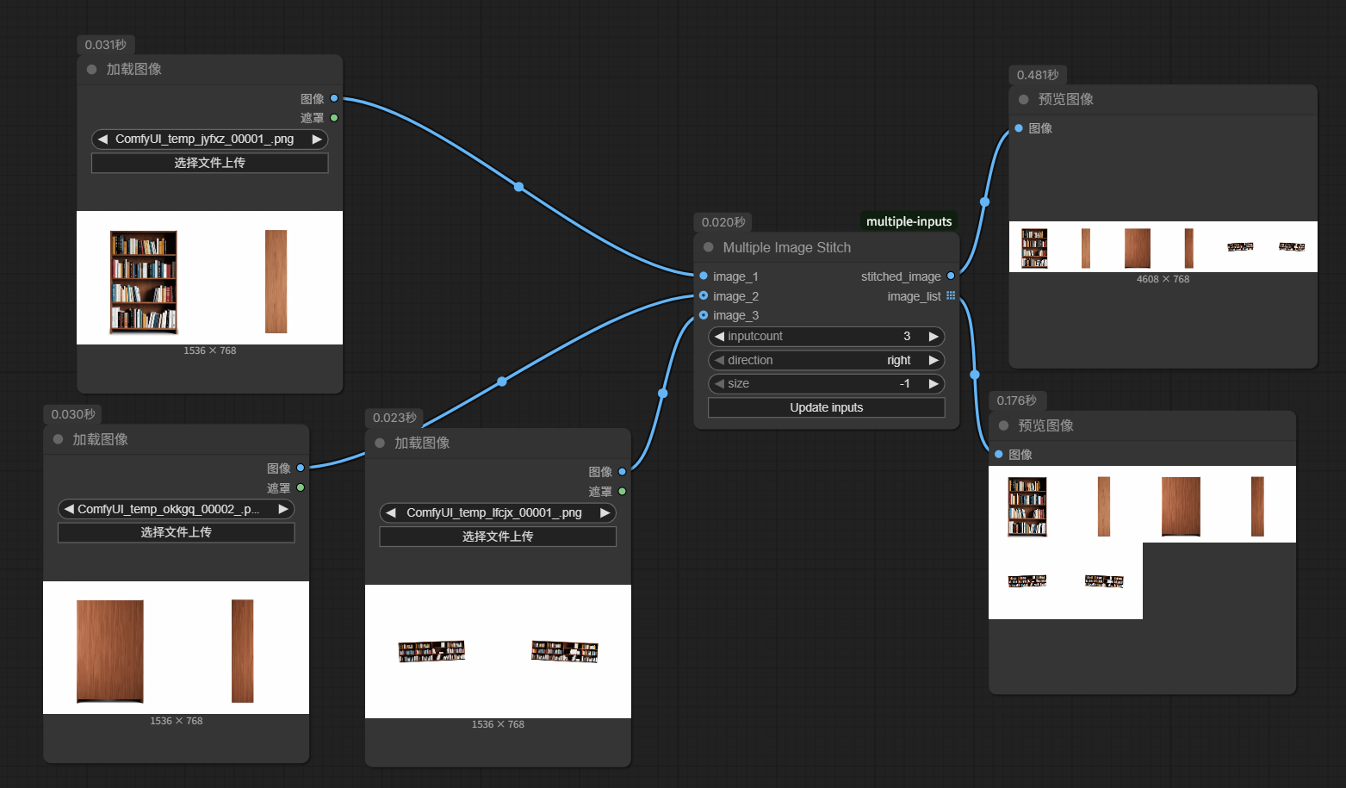The image size is (1346, 788).
Task: Click the 遮罩 output port of lfcjx node
Action: [622, 491]
